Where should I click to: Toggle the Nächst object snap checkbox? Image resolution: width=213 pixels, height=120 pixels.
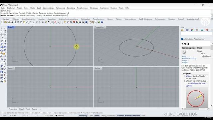(8, 113)
